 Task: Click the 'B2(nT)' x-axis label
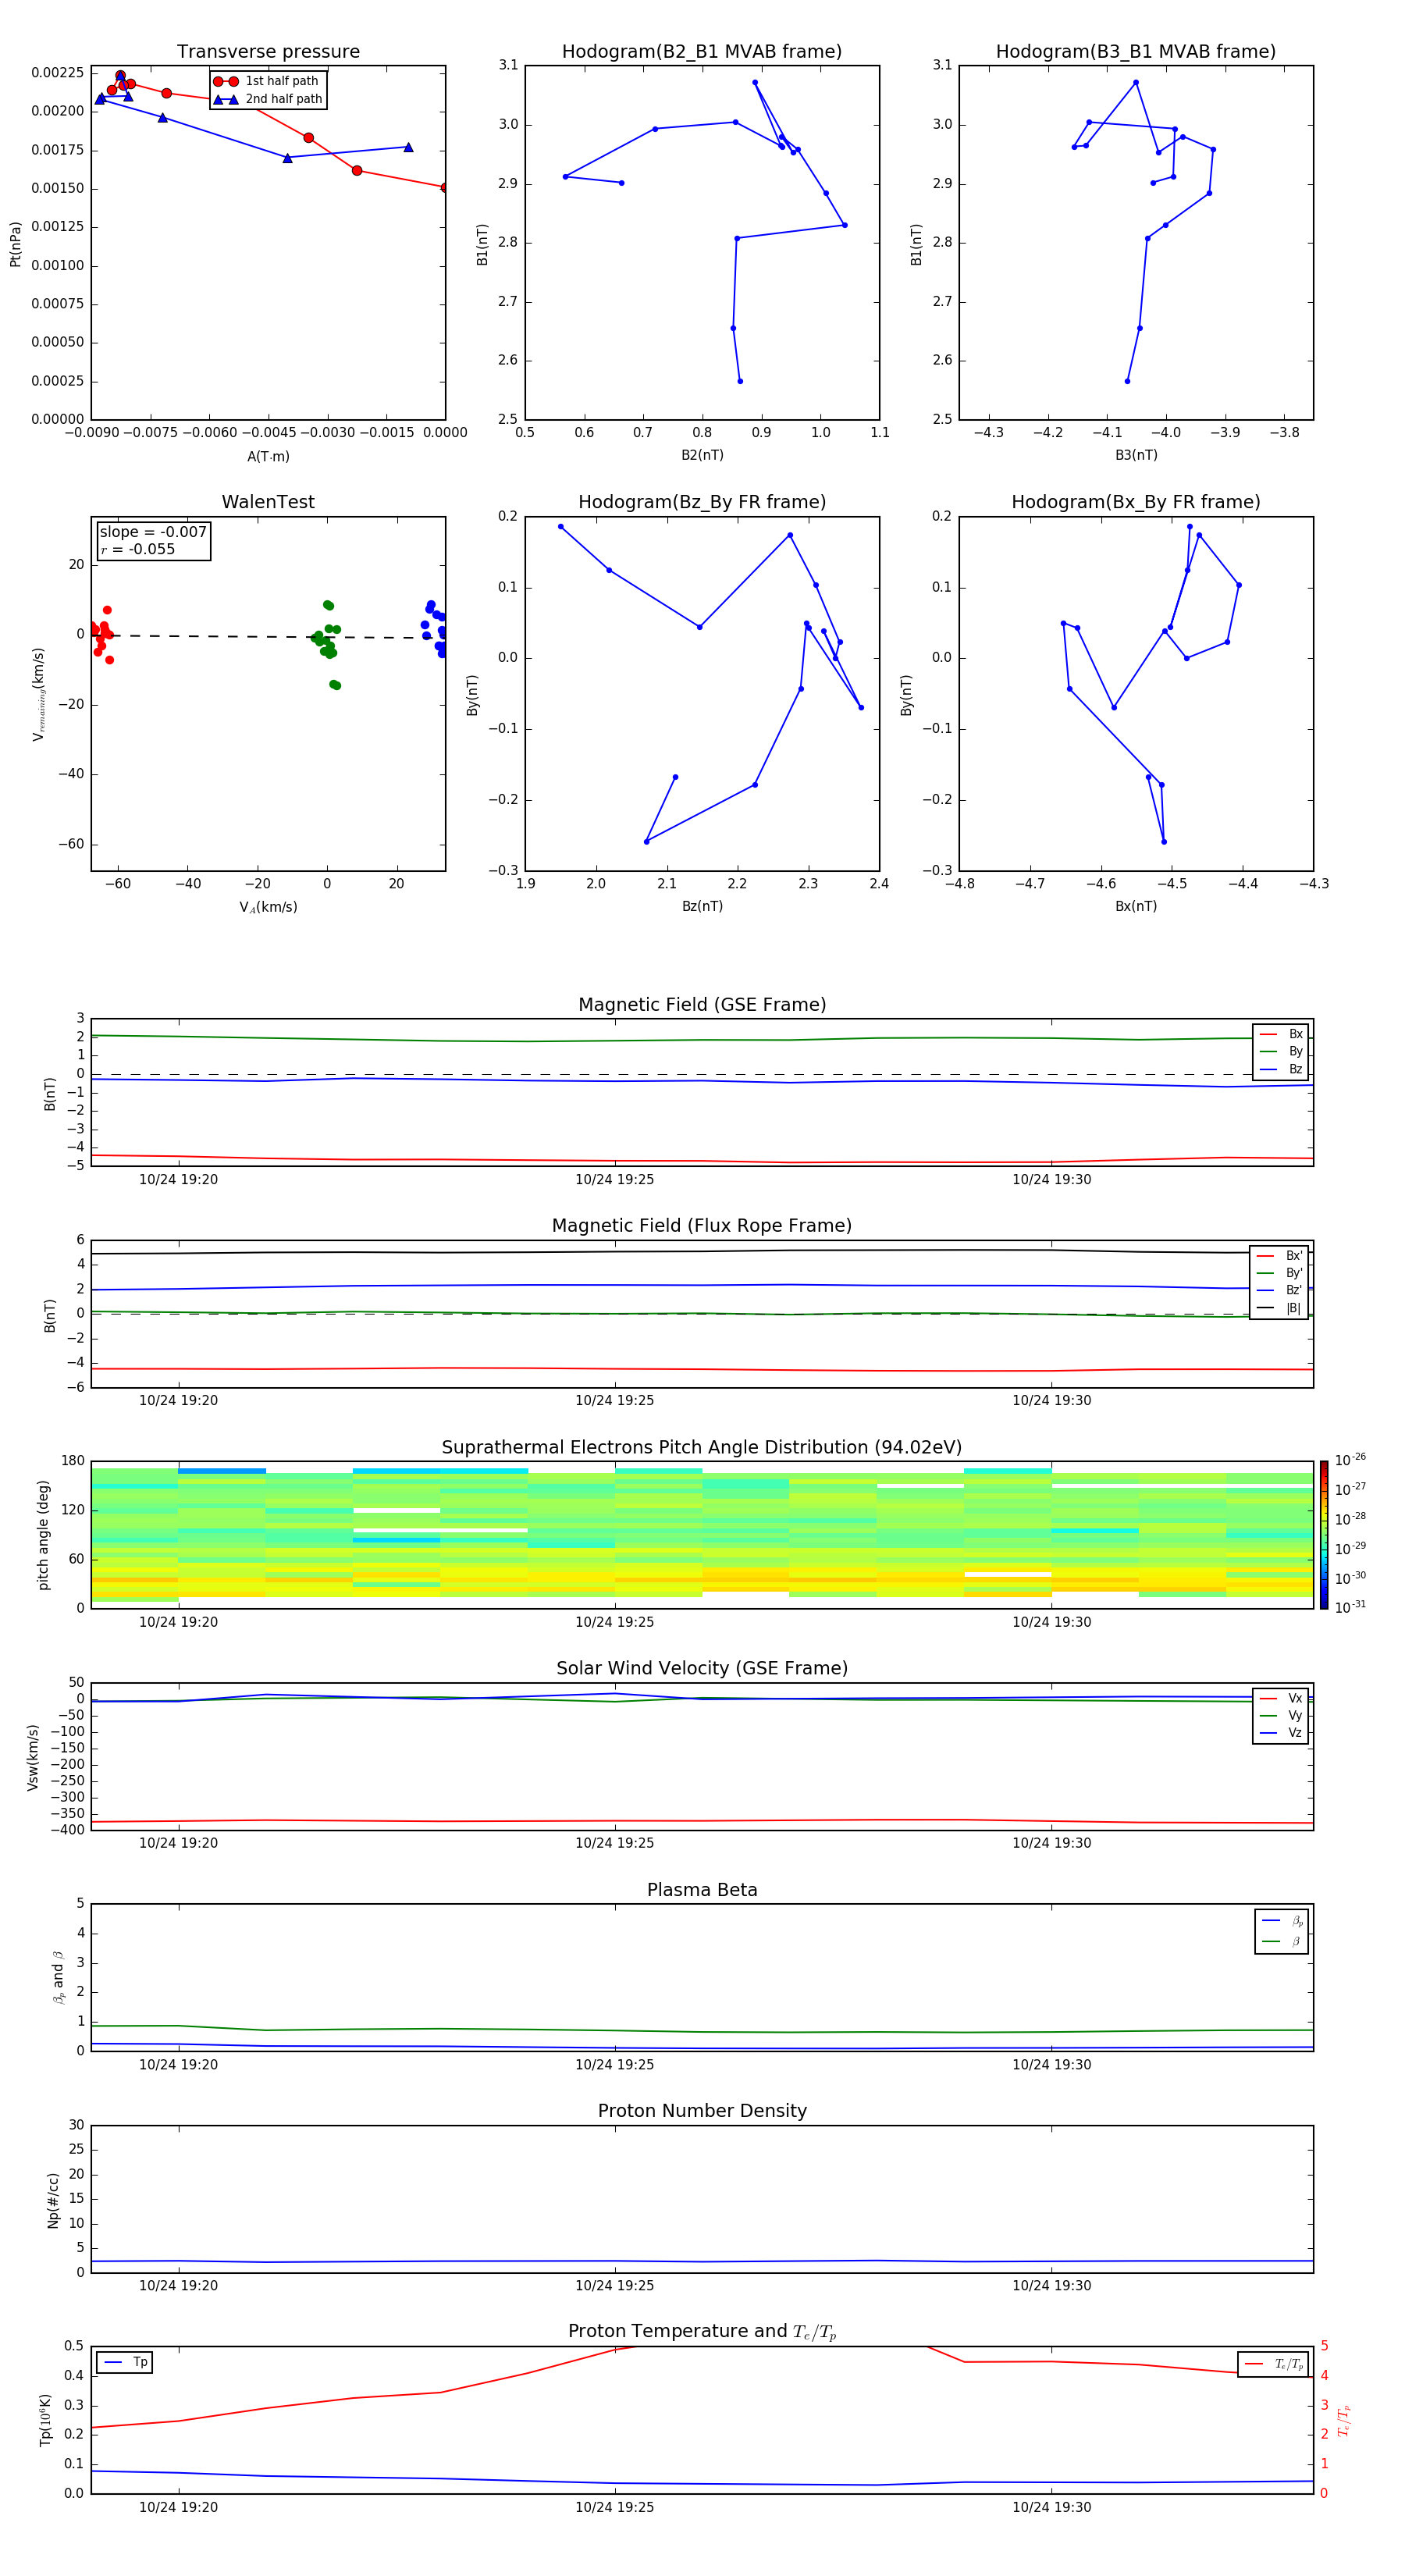[702, 455]
